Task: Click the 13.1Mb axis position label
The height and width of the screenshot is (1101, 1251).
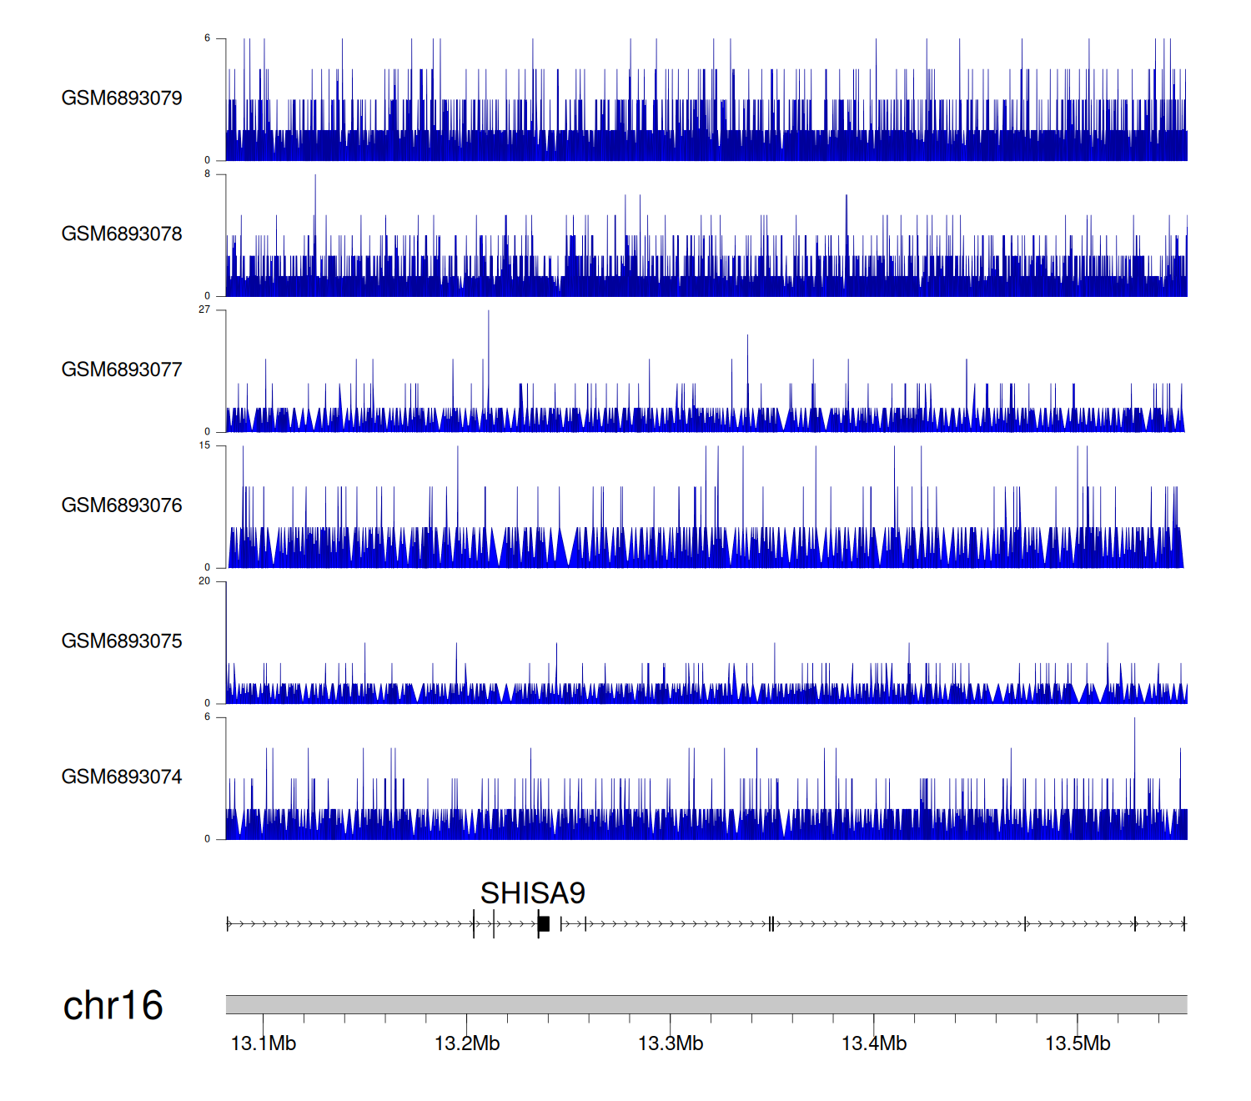Action: pos(264,1043)
